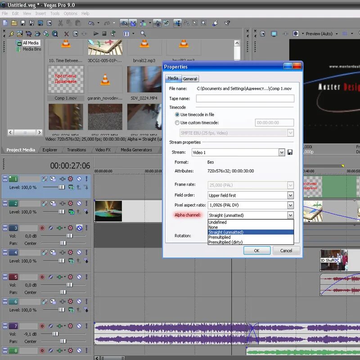Adjust track 3 Vol slider
This screenshot has height=360, width=360.
69,236
